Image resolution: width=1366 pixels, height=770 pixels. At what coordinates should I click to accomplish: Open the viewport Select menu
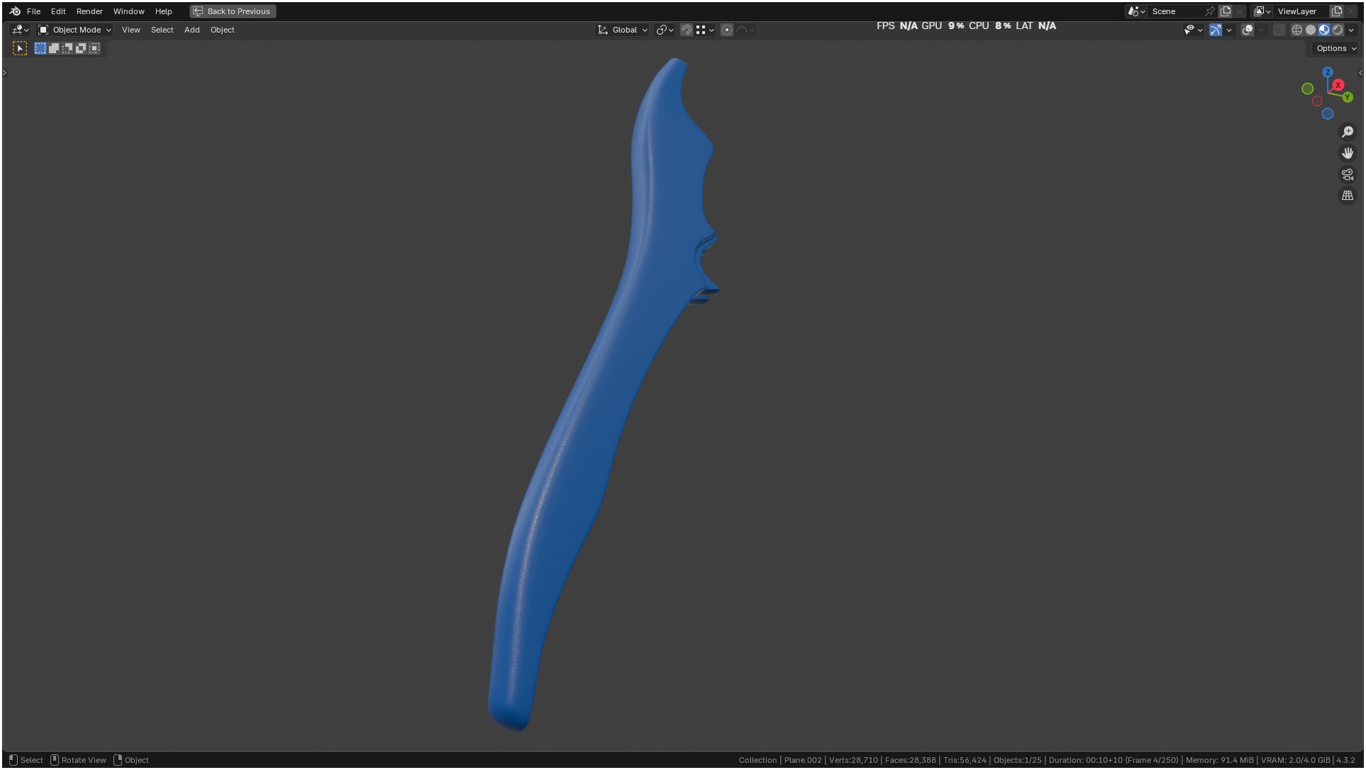162,30
